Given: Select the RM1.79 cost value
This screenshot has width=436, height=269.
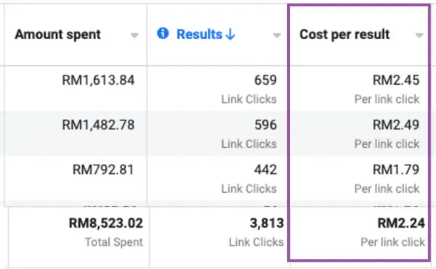Looking at the screenshot, I should 396,170.
